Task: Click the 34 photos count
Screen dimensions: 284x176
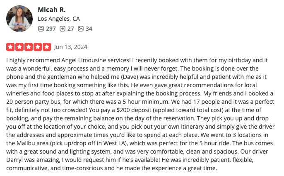Action: click(89, 29)
